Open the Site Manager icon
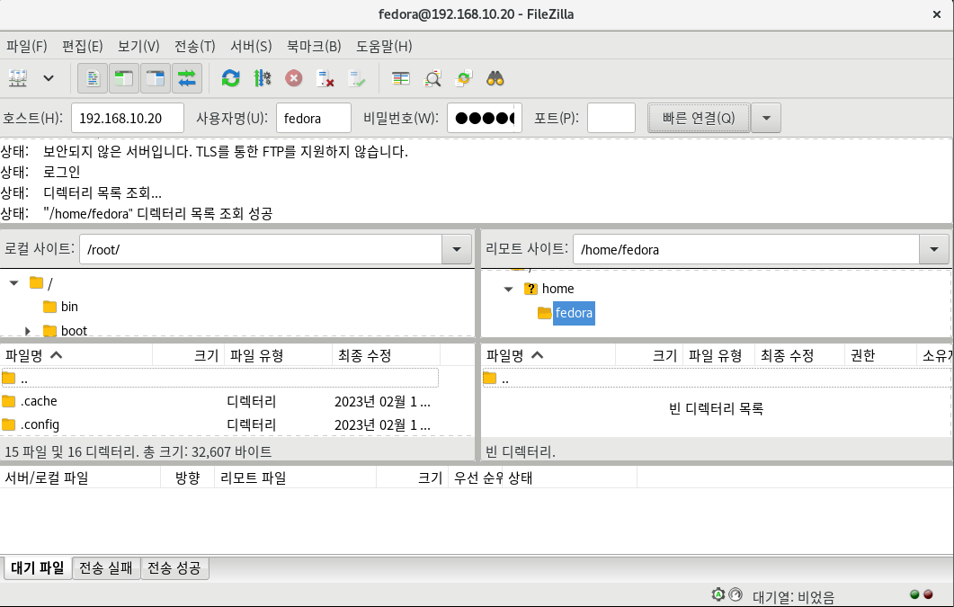Viewport: 954px width, 607px height. tap(18, 78)
